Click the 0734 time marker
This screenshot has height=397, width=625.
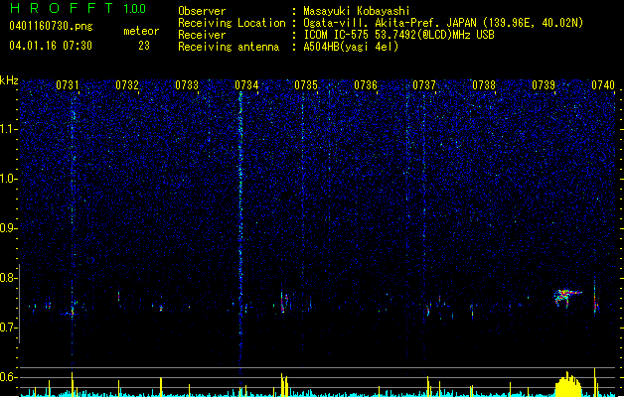pyautogui.click(x=246, y=84)
